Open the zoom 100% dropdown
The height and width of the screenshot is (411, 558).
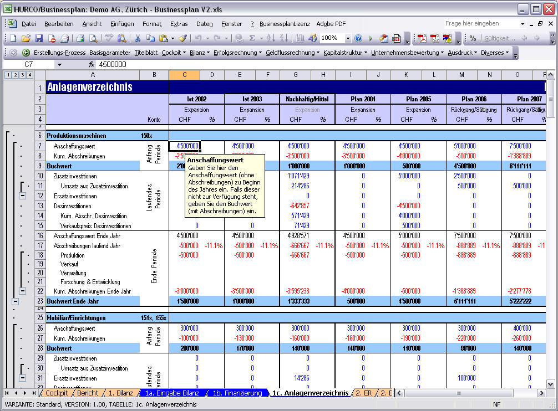coord(348,38)
